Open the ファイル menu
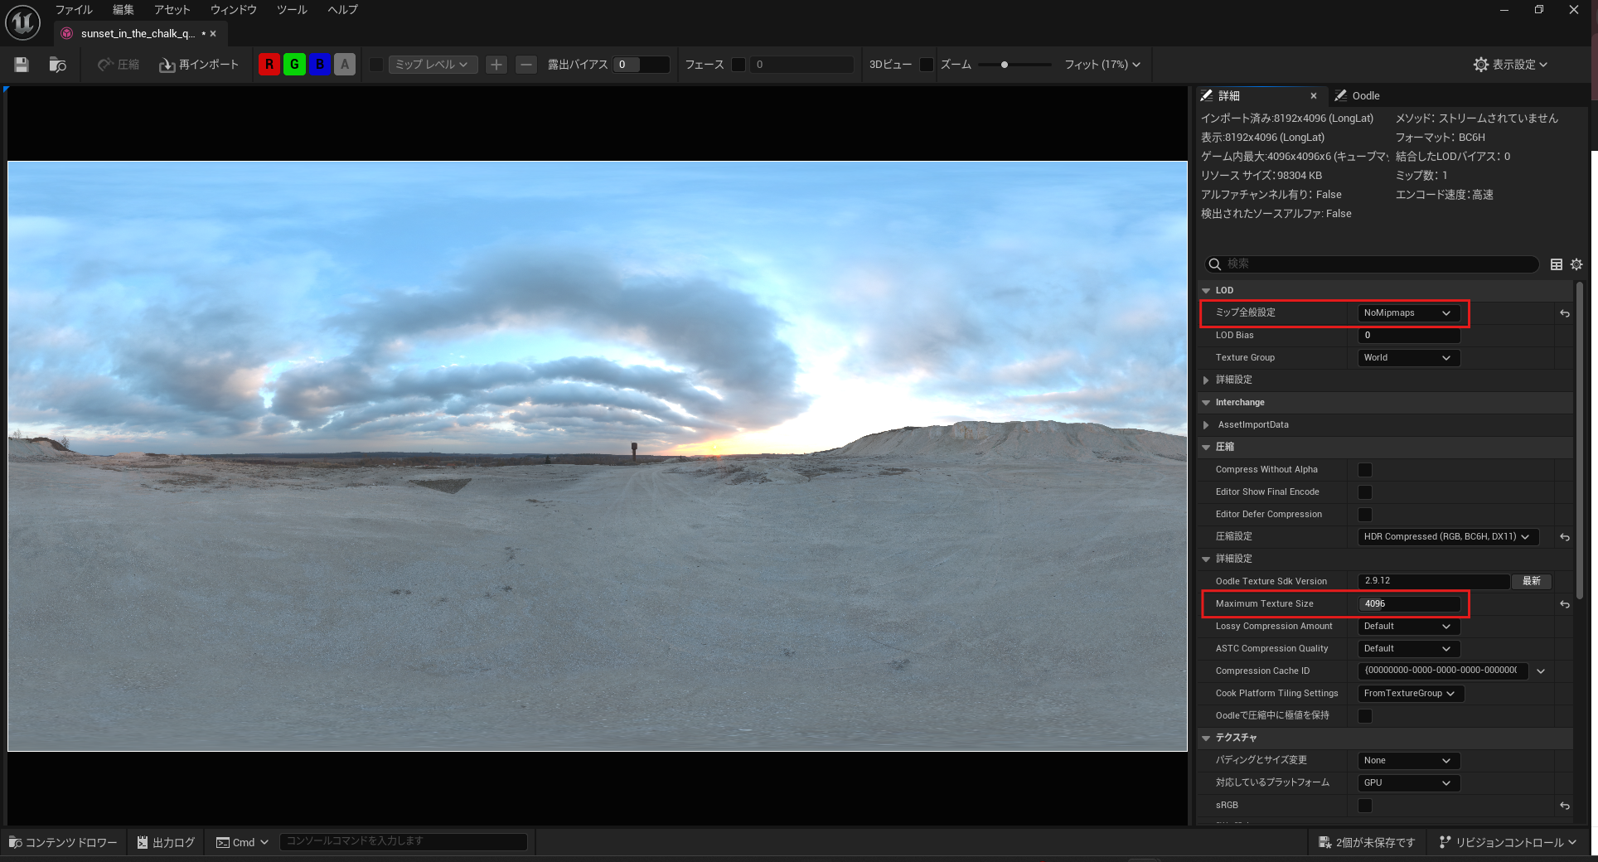1598x862 pixels. tap(74, 10)
